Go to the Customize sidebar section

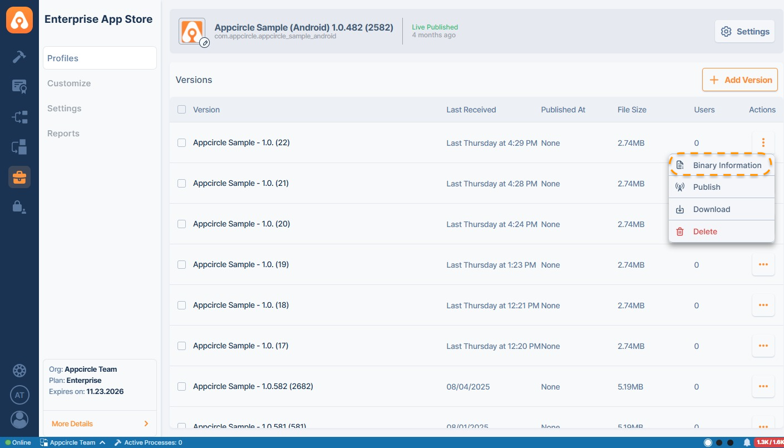(69, 83)
